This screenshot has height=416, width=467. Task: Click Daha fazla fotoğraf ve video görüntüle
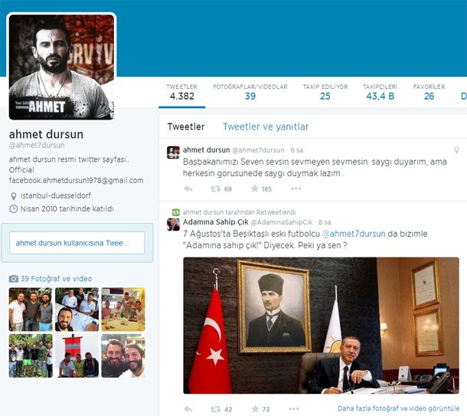tap(398, 409)
